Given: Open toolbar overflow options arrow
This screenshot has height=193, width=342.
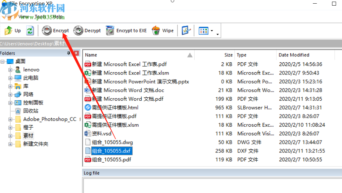Looking at the screenshot, I should [218, 34].
